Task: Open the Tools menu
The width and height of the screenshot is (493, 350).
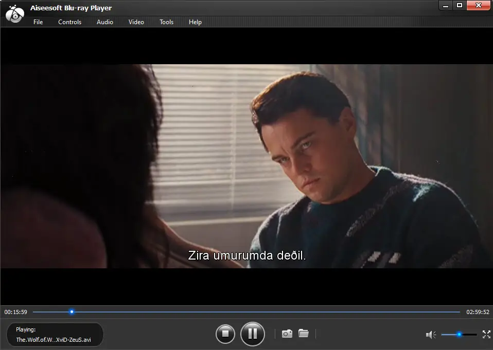Action: click(166, 22)
